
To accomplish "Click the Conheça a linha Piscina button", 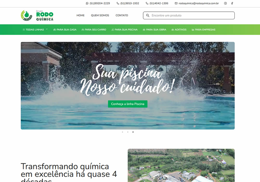I will [x=128, y=104].
